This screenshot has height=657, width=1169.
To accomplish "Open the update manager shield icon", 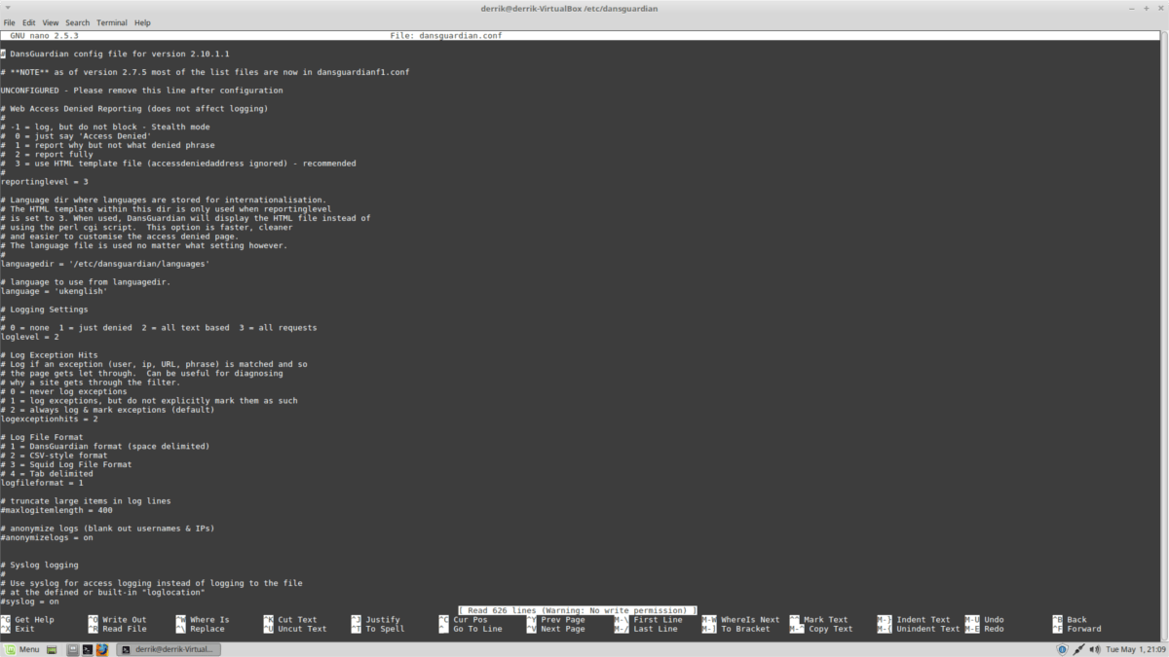I will (x=1060, y=649).
